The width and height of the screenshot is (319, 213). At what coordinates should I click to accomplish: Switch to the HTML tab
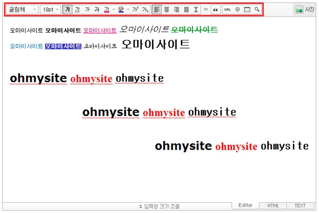(x=273, y=205)
